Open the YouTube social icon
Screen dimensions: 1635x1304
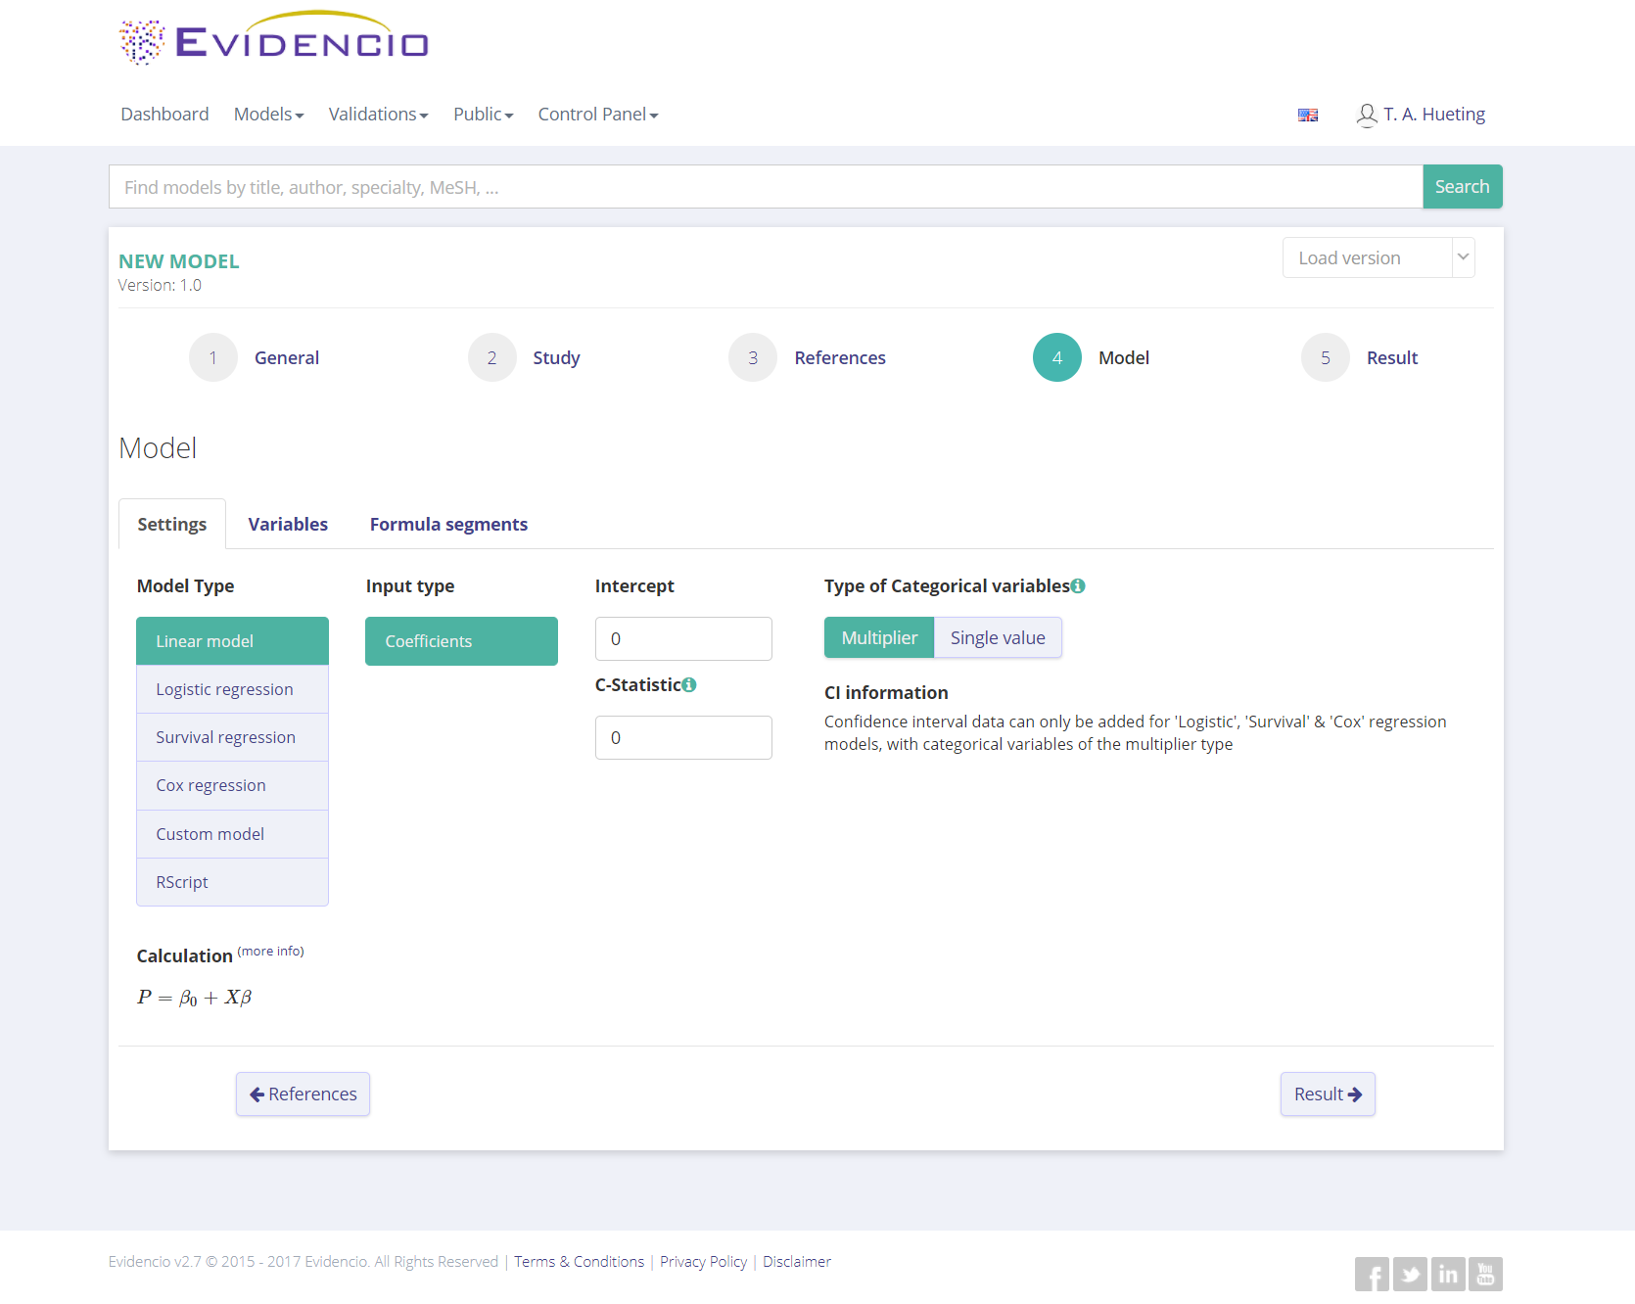coord(1485,1275)
